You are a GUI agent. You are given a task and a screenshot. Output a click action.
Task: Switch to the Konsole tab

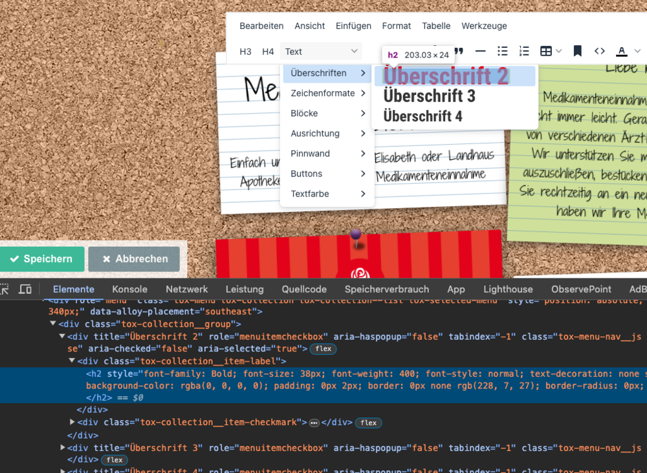click(129, 289)
